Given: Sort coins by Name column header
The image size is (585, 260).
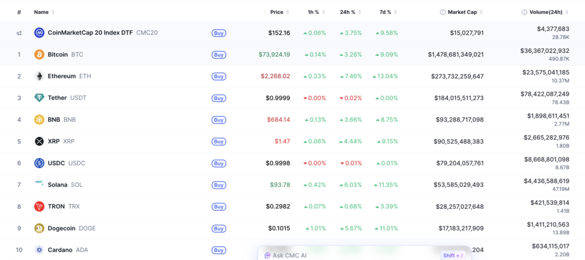Looking at the screenshot, I should 44,13.
